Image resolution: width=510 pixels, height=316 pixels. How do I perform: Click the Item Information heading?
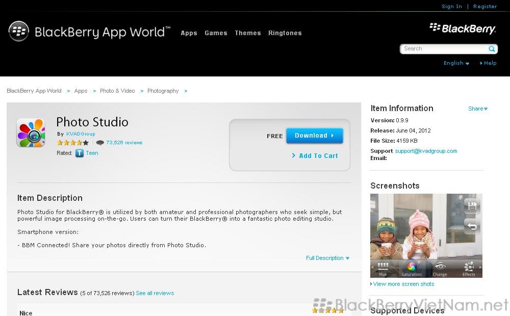[402, 108]
